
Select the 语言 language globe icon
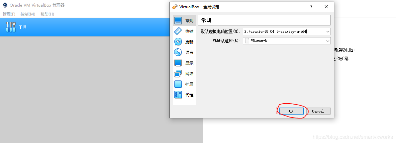(x=178, y=52)
